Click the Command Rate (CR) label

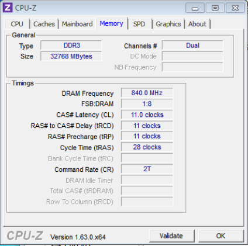pyautogui.click(x=84, y=169)
